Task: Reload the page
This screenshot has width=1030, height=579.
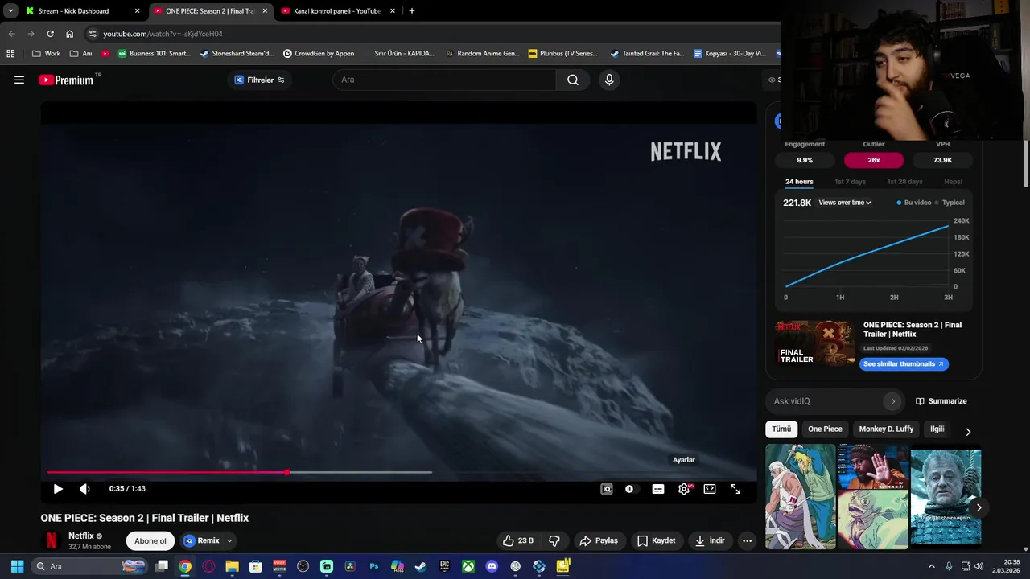Action: click(50, 34)
